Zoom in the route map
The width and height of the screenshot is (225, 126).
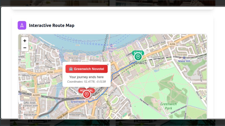coord(25,41)
